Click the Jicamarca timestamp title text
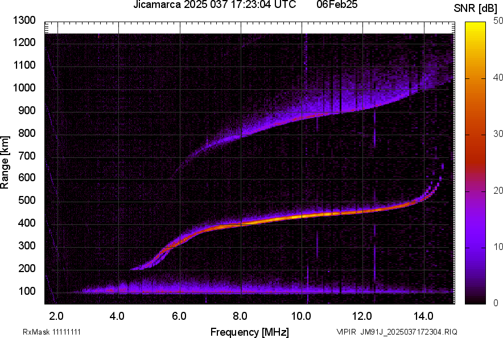 click(x=215, y=5)
